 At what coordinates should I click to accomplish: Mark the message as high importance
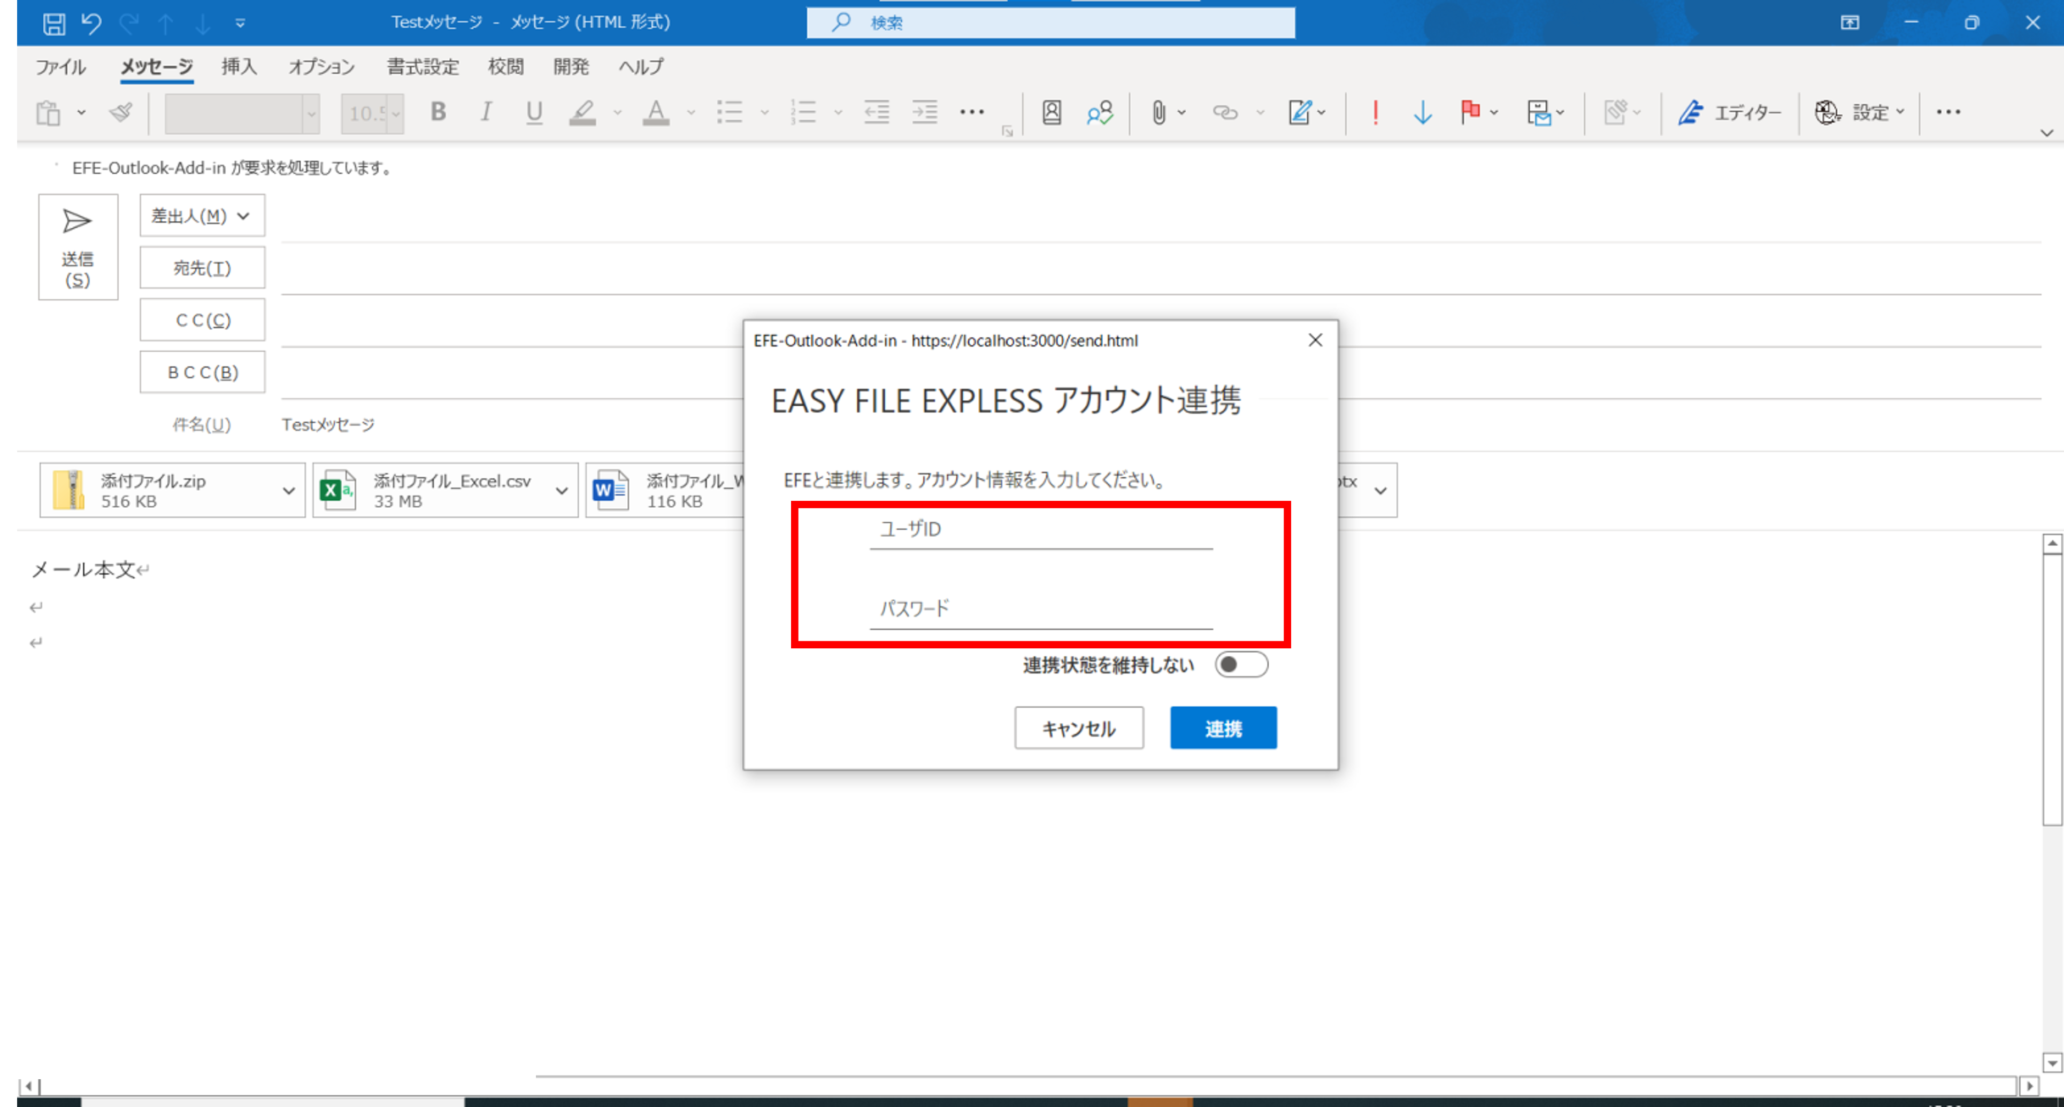coord(1375,112)
